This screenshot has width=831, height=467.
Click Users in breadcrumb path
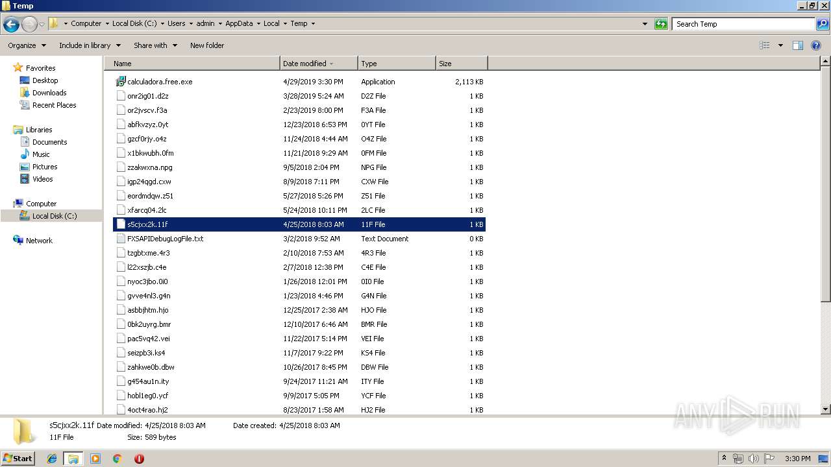[x=177, y=23]
